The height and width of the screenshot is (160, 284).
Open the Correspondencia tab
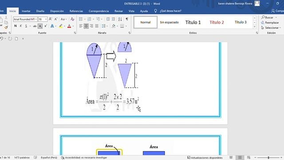click(99, 11)
